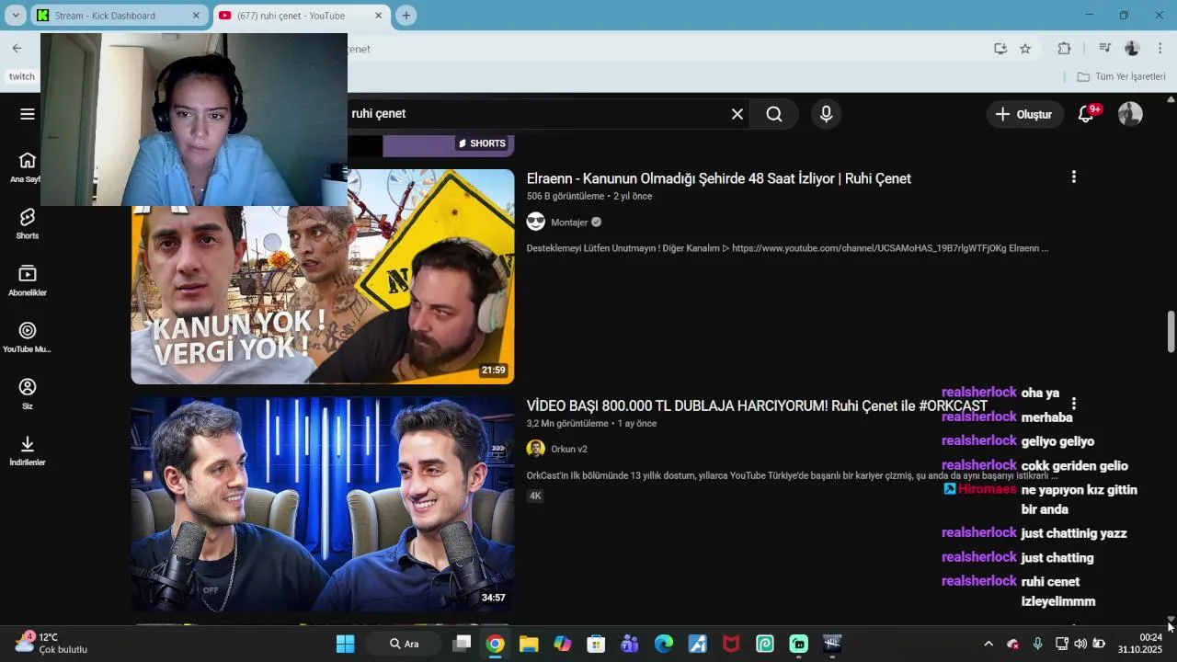
Task: Open YouTube Music sidebar item
Action: (x=28, y=337)
